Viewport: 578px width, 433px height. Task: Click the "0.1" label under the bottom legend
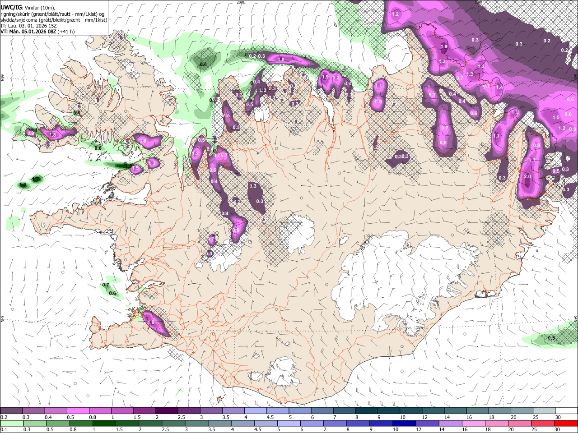pos(4,430)
